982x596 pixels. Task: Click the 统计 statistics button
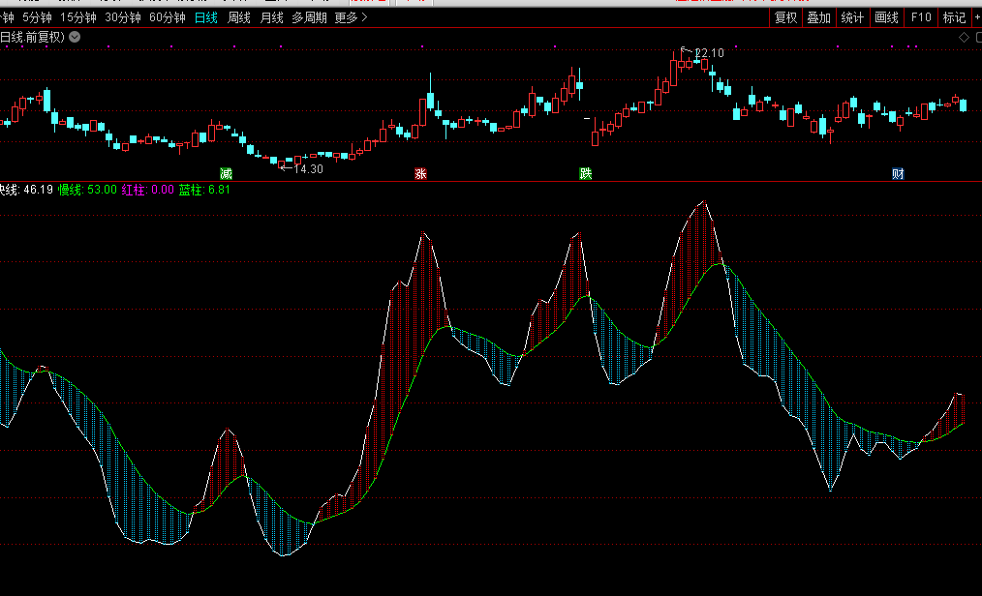pyautogui.click(x=853, y=17)
